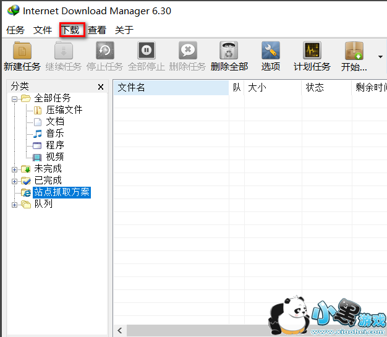This screenshot has width=387, height=337.
Task: Sort by 状态 column header
Action: tap(327, 88)
